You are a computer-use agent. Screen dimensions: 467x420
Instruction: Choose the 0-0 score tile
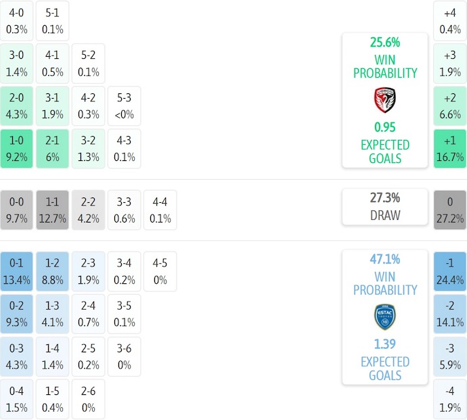pos(17,210)
